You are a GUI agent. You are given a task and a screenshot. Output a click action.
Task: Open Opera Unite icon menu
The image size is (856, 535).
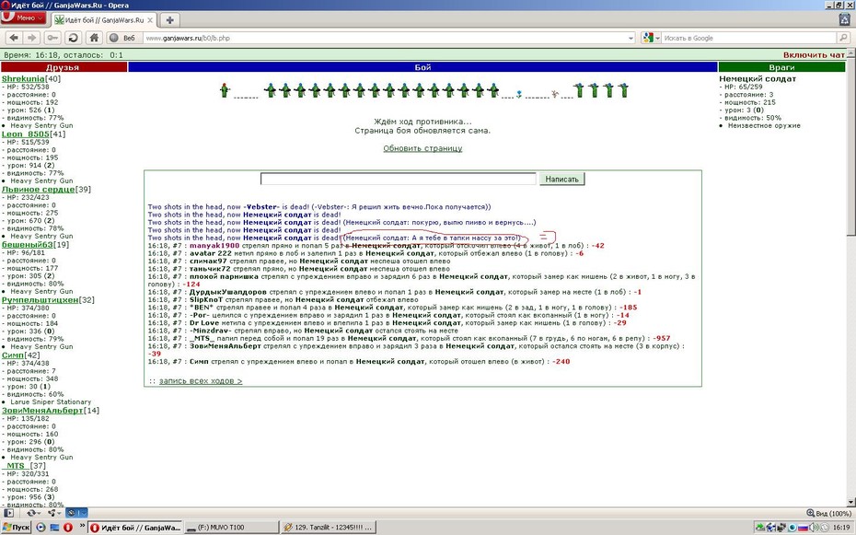click(x=54, y=513)
